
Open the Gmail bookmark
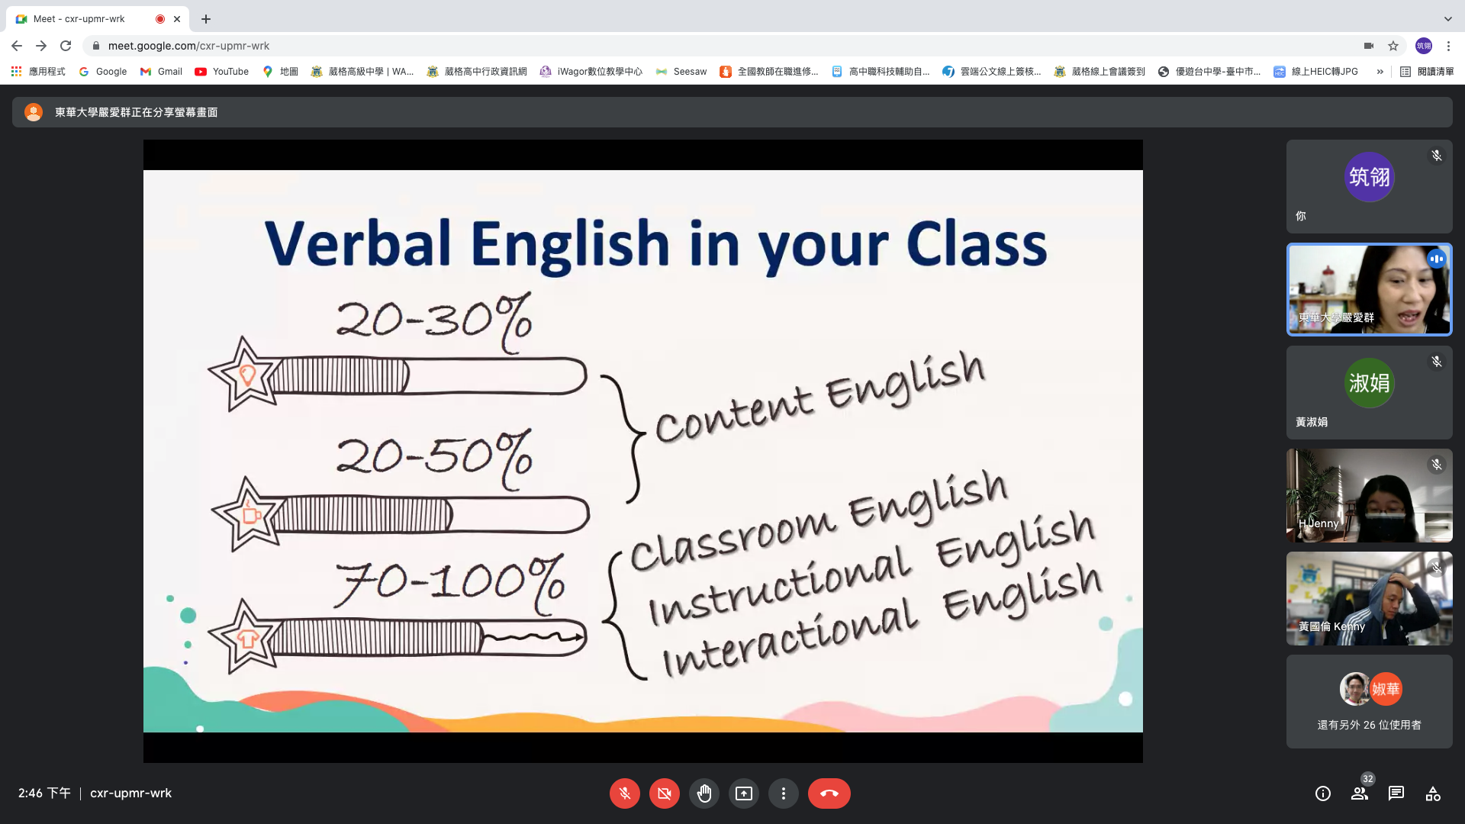(x=161, y=72)
